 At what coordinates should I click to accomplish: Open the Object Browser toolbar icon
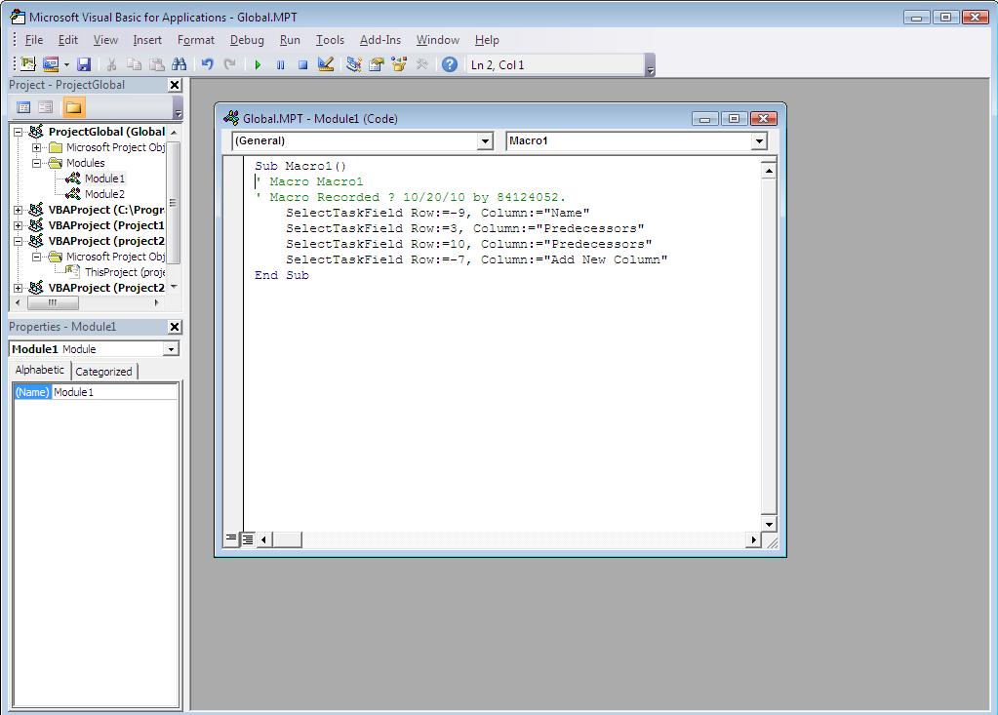click(399, 64)
